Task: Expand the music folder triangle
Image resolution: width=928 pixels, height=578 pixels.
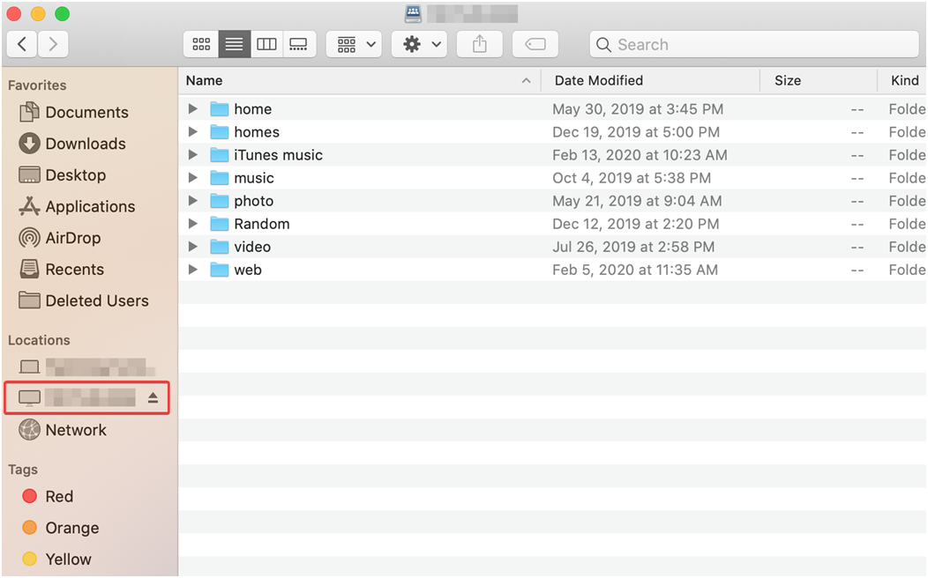Action: tap(192, 178)
